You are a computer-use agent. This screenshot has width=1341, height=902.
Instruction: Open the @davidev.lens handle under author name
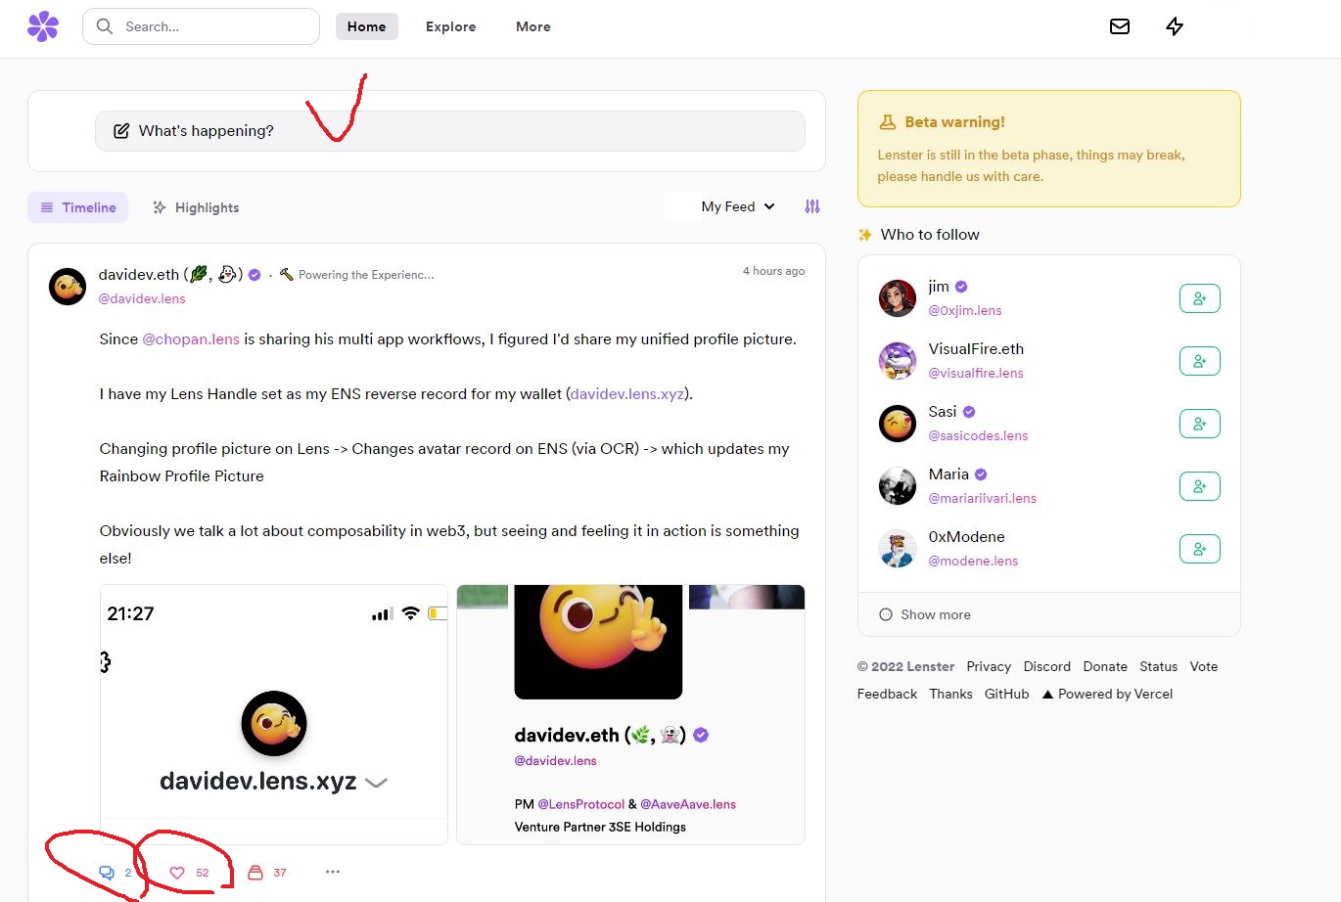(x=142, y=299)
